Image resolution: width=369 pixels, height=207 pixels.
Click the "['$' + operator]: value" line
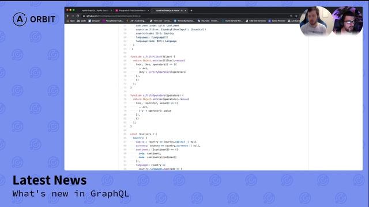[155, 111]
